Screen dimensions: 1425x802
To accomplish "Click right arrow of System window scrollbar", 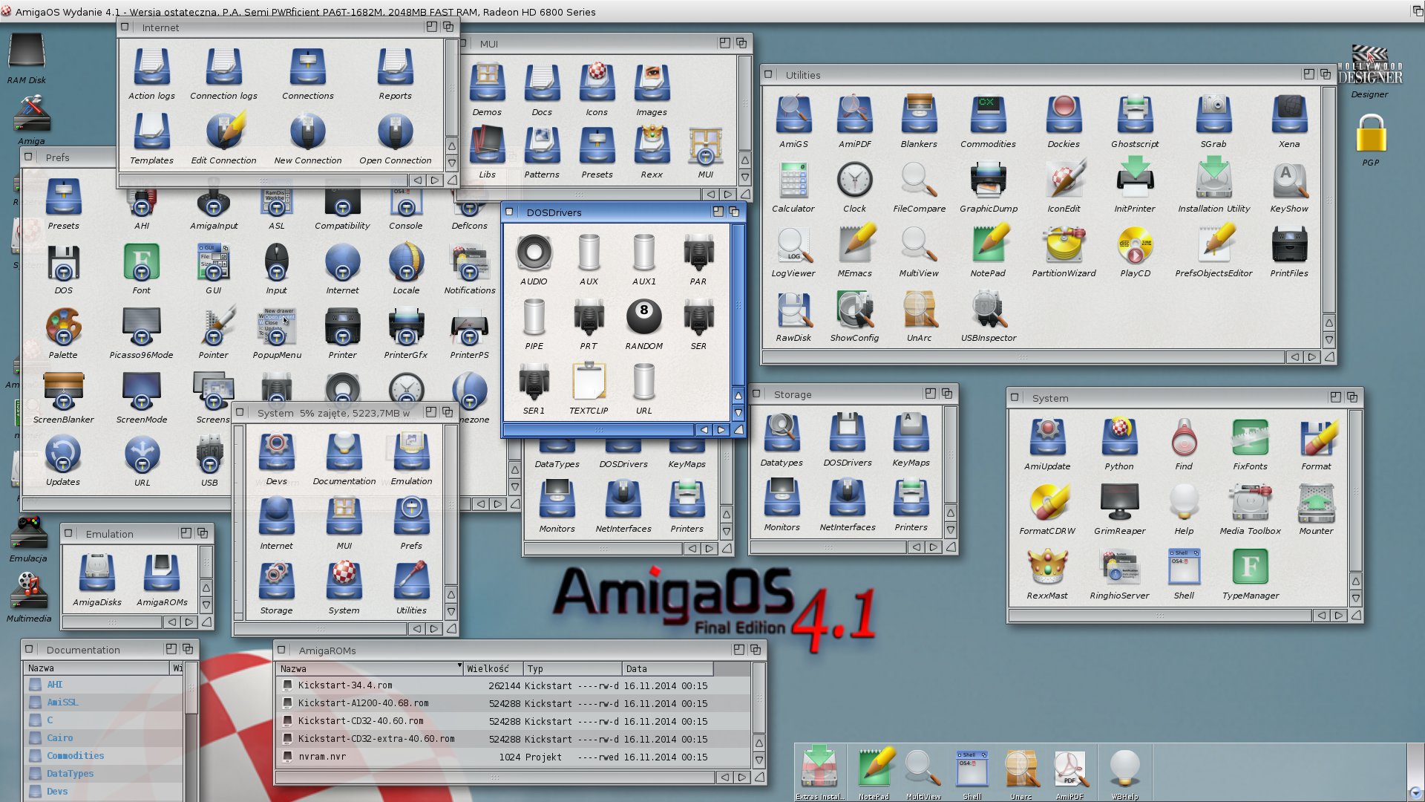I will (1338, 616).
